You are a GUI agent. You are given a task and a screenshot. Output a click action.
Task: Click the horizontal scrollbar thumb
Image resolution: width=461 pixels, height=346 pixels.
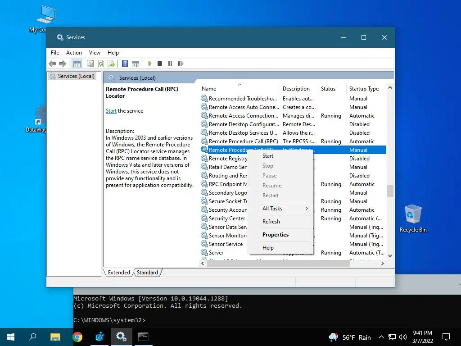pyautogui.click(x=278, y=263)
